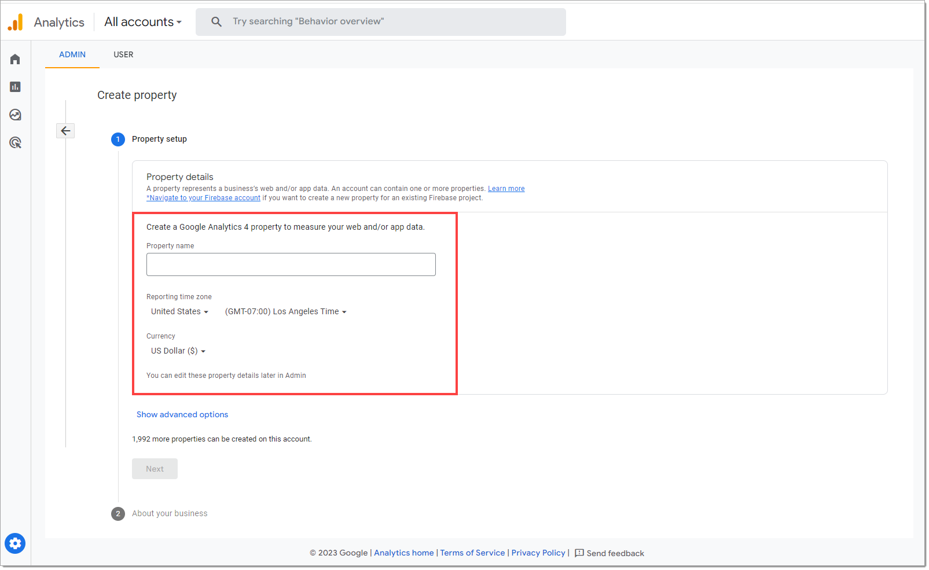The image size is (929, 570).
Task: Click the © 2023 Google text
Action: click(x=339, y=553)
